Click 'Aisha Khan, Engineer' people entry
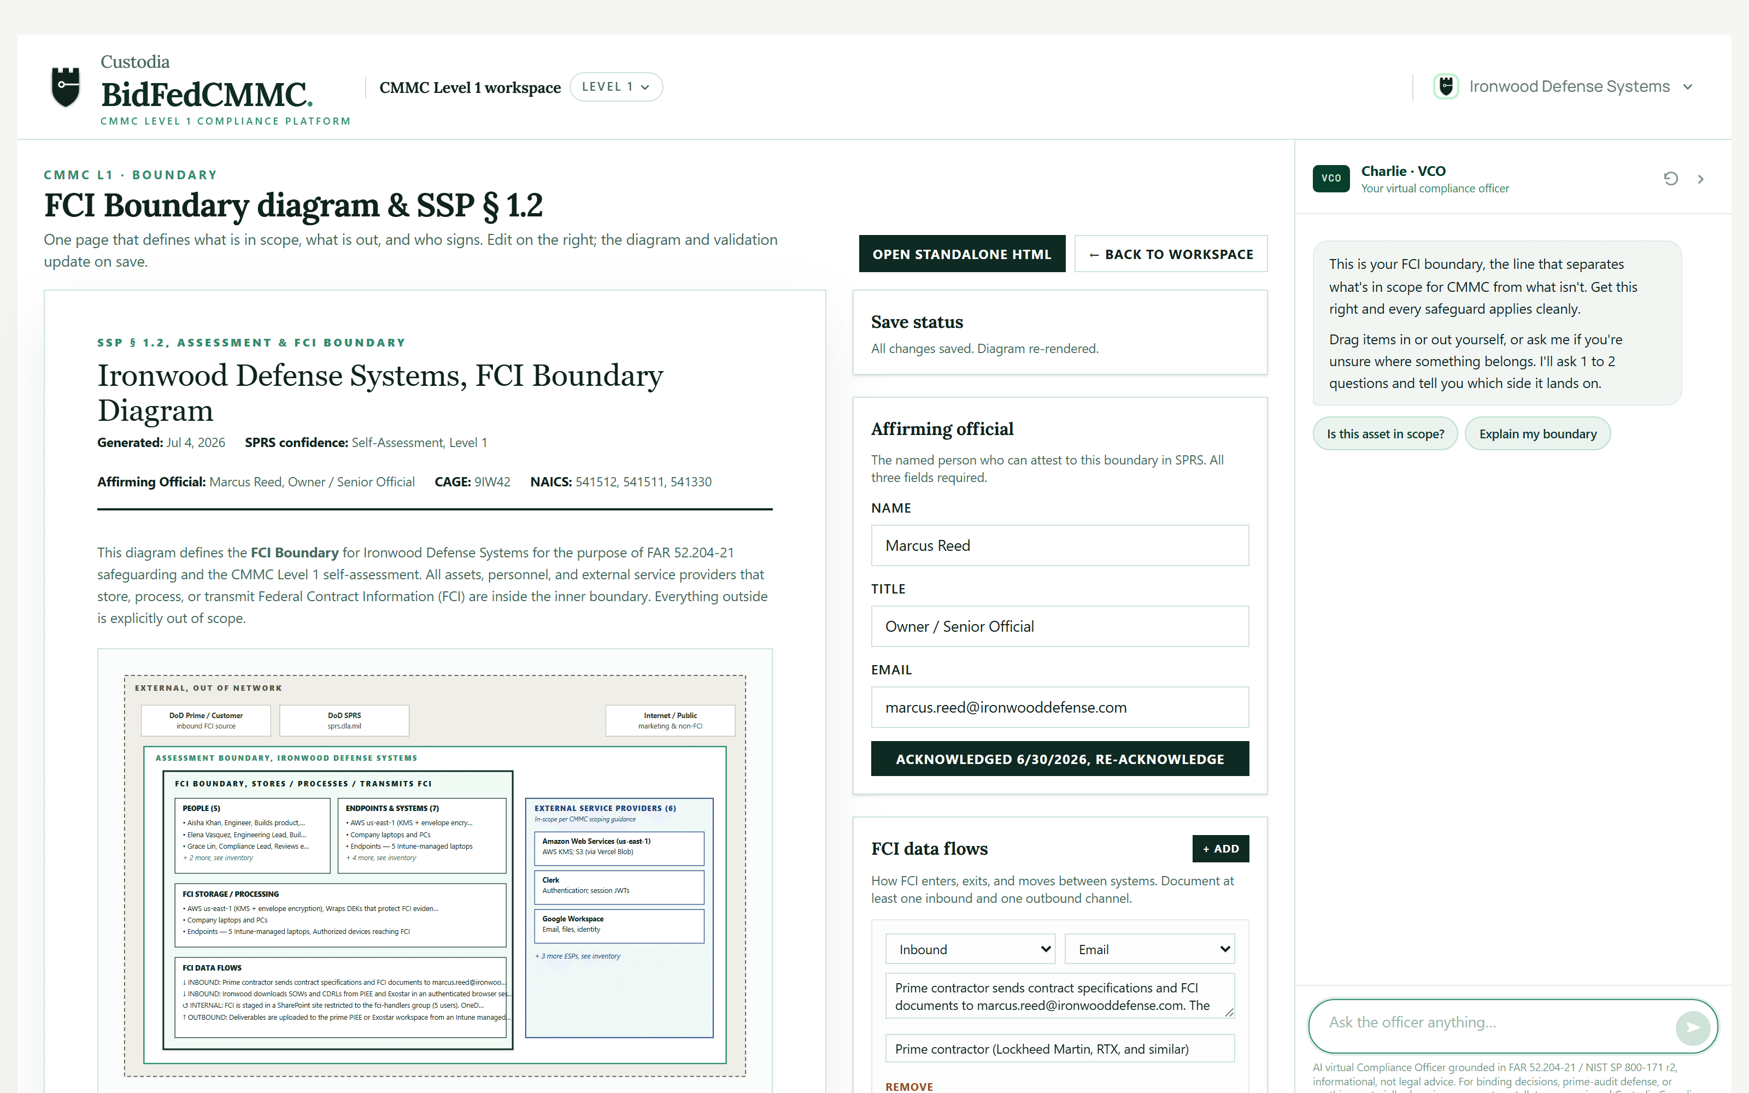The width and height of the screenshot is (1749, 1093). click(x=244, y=822)
